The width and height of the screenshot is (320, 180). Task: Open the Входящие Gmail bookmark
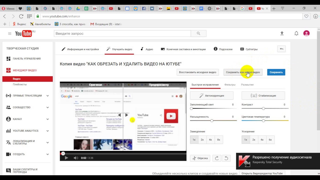tap(106, 24)
